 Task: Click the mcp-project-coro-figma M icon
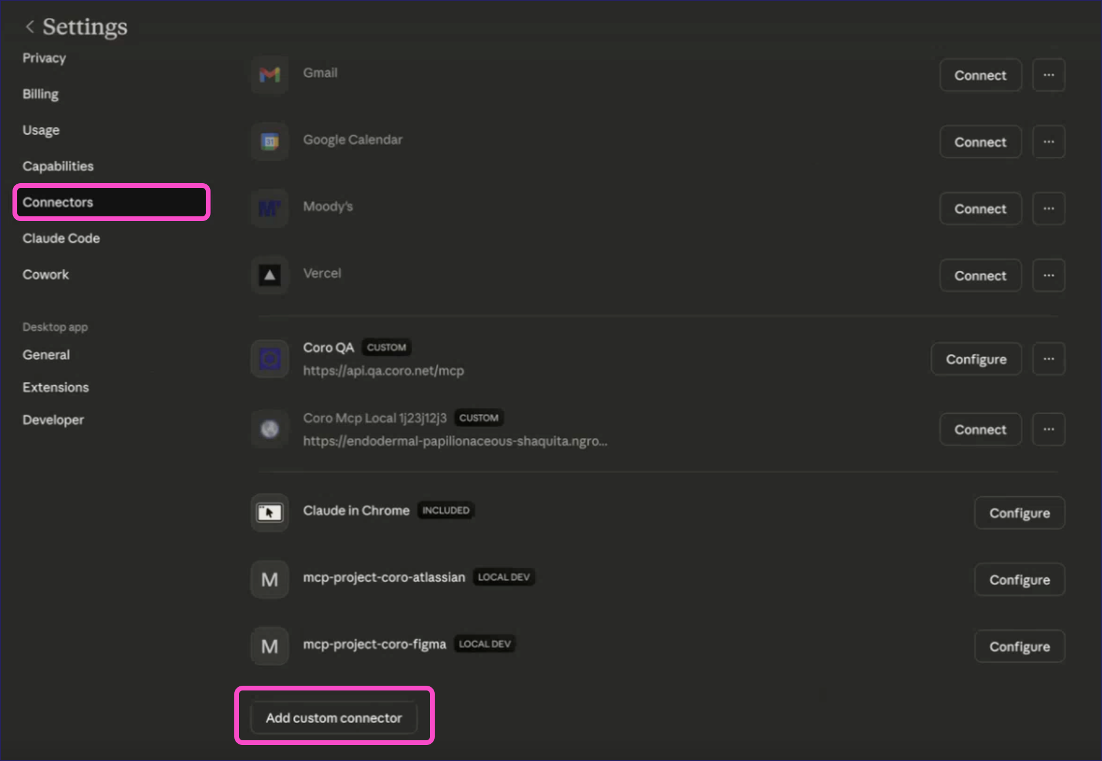tap(269, 645)
